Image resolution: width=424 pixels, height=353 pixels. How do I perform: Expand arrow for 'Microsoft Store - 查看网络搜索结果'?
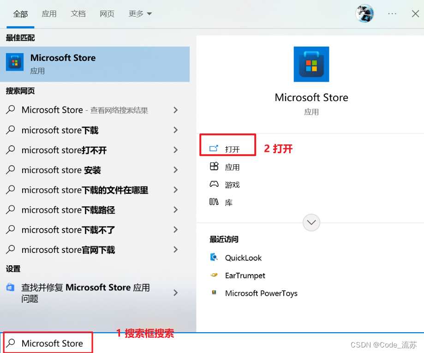[x=175, y=110]
